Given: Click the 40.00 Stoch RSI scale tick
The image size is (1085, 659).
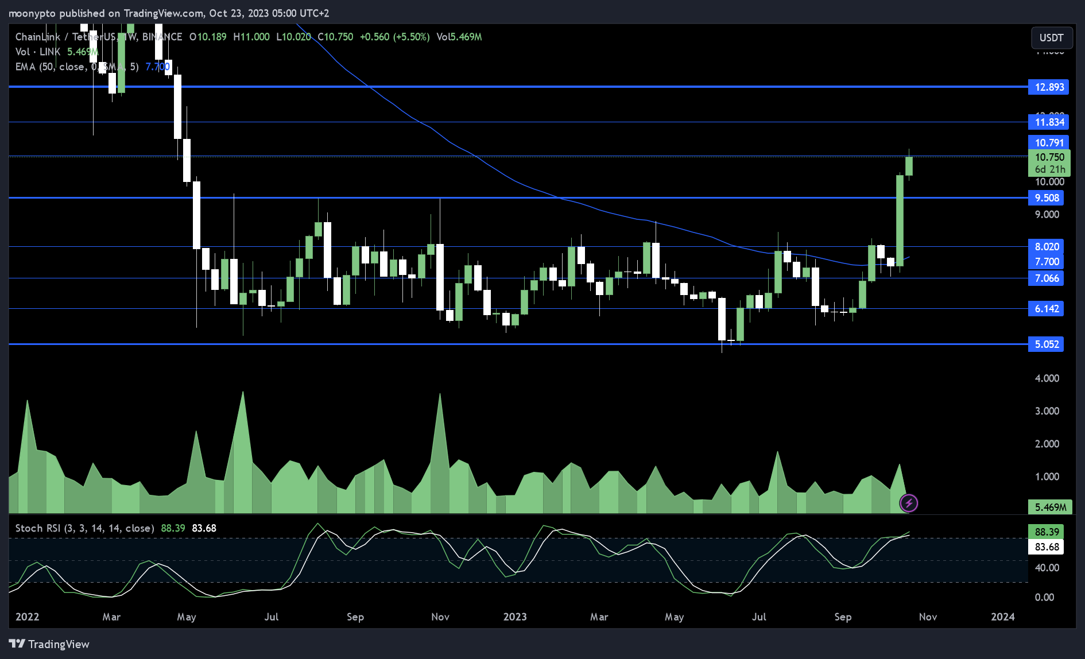Looking at the screenshot, I should click(1047, 568).
